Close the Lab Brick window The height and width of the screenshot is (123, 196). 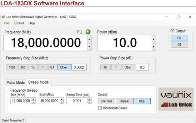click(190, 17)
